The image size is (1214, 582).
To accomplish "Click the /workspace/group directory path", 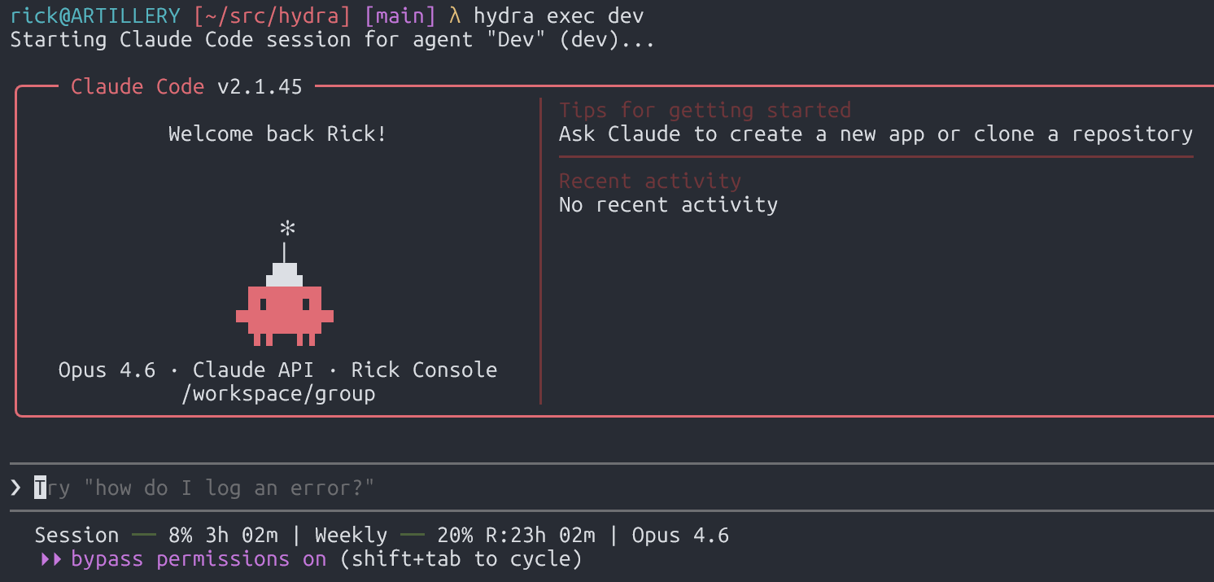I will (284, 394).
